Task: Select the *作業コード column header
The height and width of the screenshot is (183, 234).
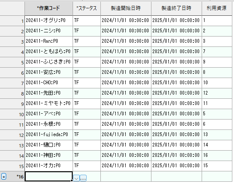Action: point(49,9)
